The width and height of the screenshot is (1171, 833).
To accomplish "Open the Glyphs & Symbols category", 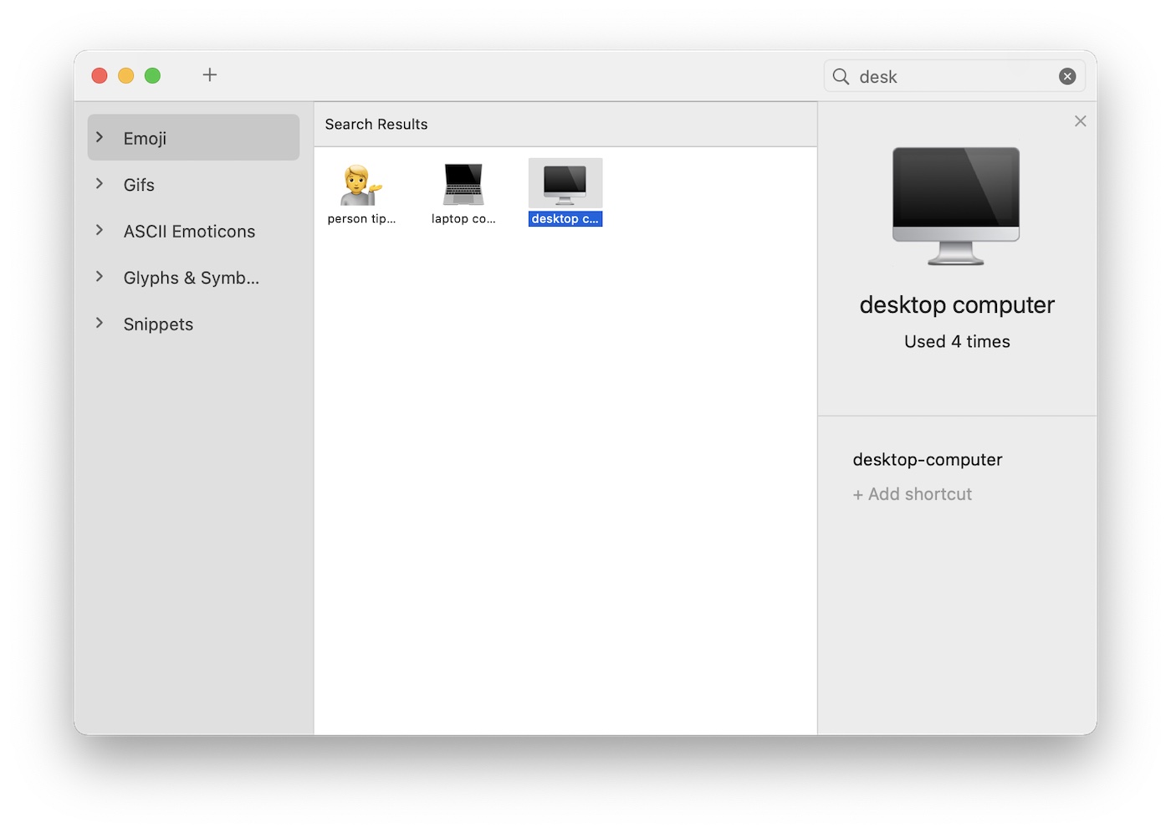I will pyautogui.click(x=193, y=277).
